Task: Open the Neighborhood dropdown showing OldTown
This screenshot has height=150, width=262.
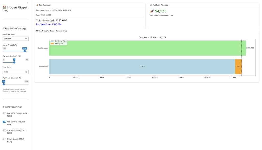Action: tap(15, 39)
